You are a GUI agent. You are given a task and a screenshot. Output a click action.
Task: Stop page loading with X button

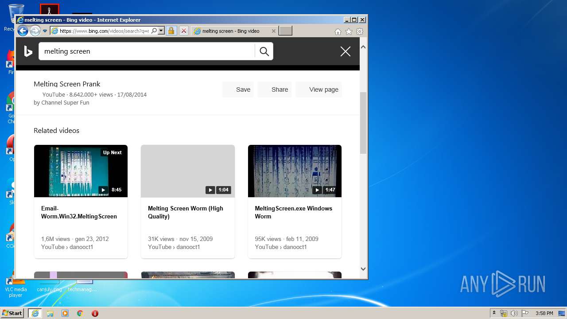click(184, 31)
